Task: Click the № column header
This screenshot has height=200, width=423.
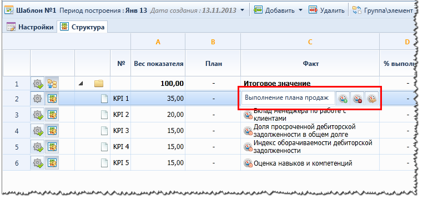Action: pyautogui.click(x=121, y=64)
